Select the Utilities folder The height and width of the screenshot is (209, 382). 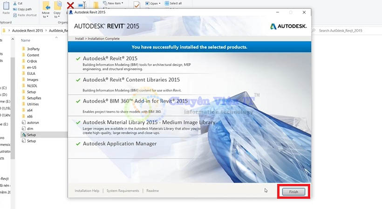33,104
